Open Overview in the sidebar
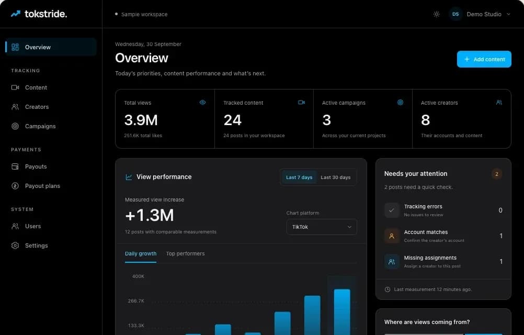 51,47
